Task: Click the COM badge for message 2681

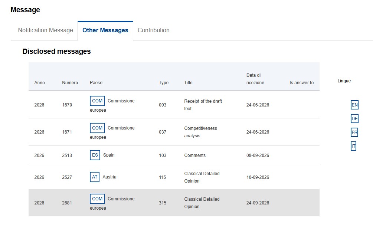Action: pyautogui.click(x=97, y=199)
